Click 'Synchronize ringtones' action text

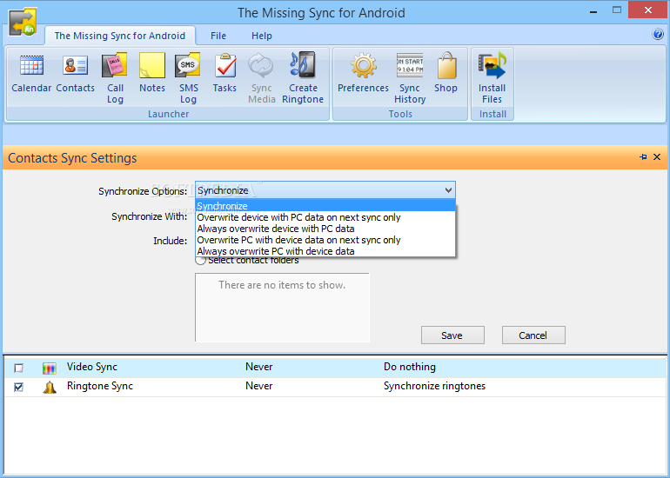point(434,386)
